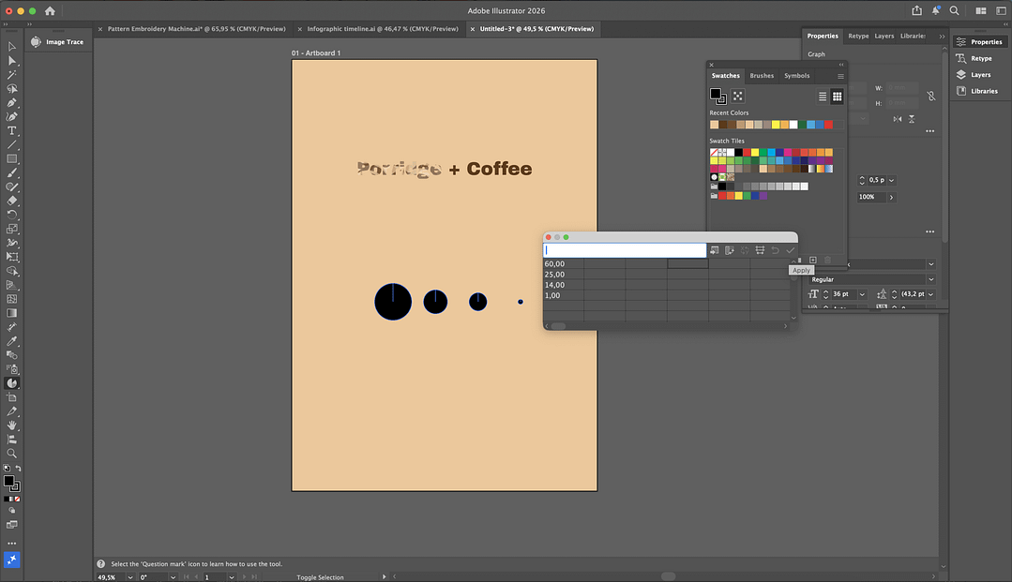Select the Type tool in the toolbar
Viewport: 1012px width, 582px height.
click(x=12, y=131)
